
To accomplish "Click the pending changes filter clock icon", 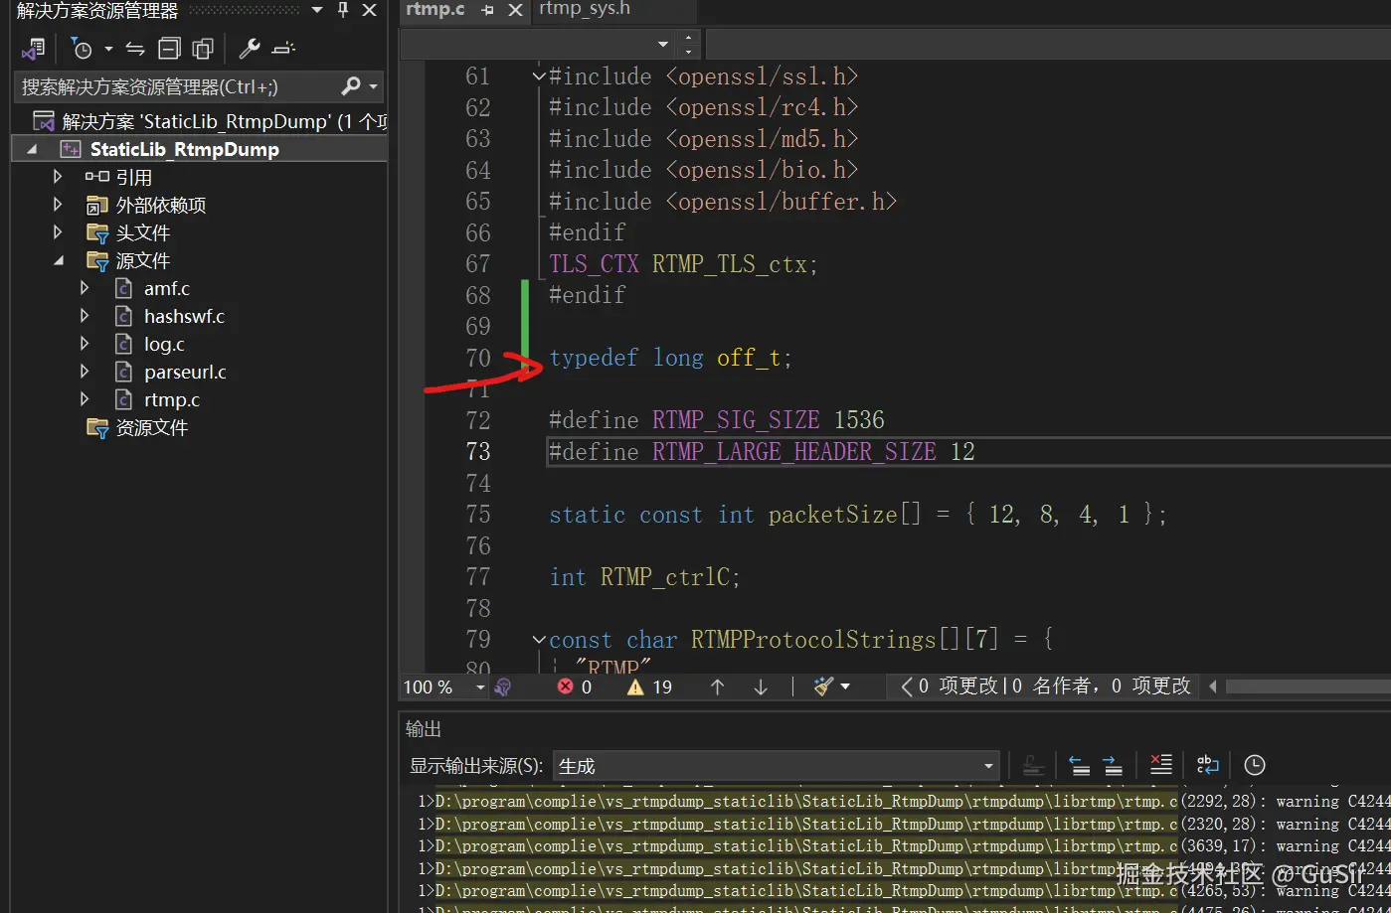I will pyautogui.click(x=82, y=49).
